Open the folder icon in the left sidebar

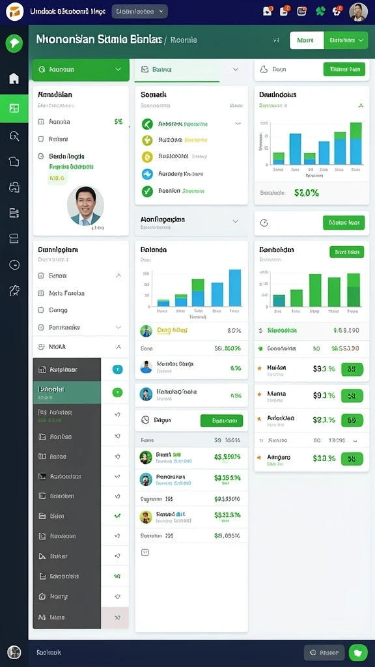(14, 162)
